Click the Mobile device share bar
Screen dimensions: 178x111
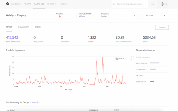153,69
